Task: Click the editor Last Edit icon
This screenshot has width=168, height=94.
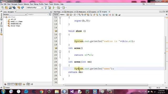Action: (x=68, y=15)
